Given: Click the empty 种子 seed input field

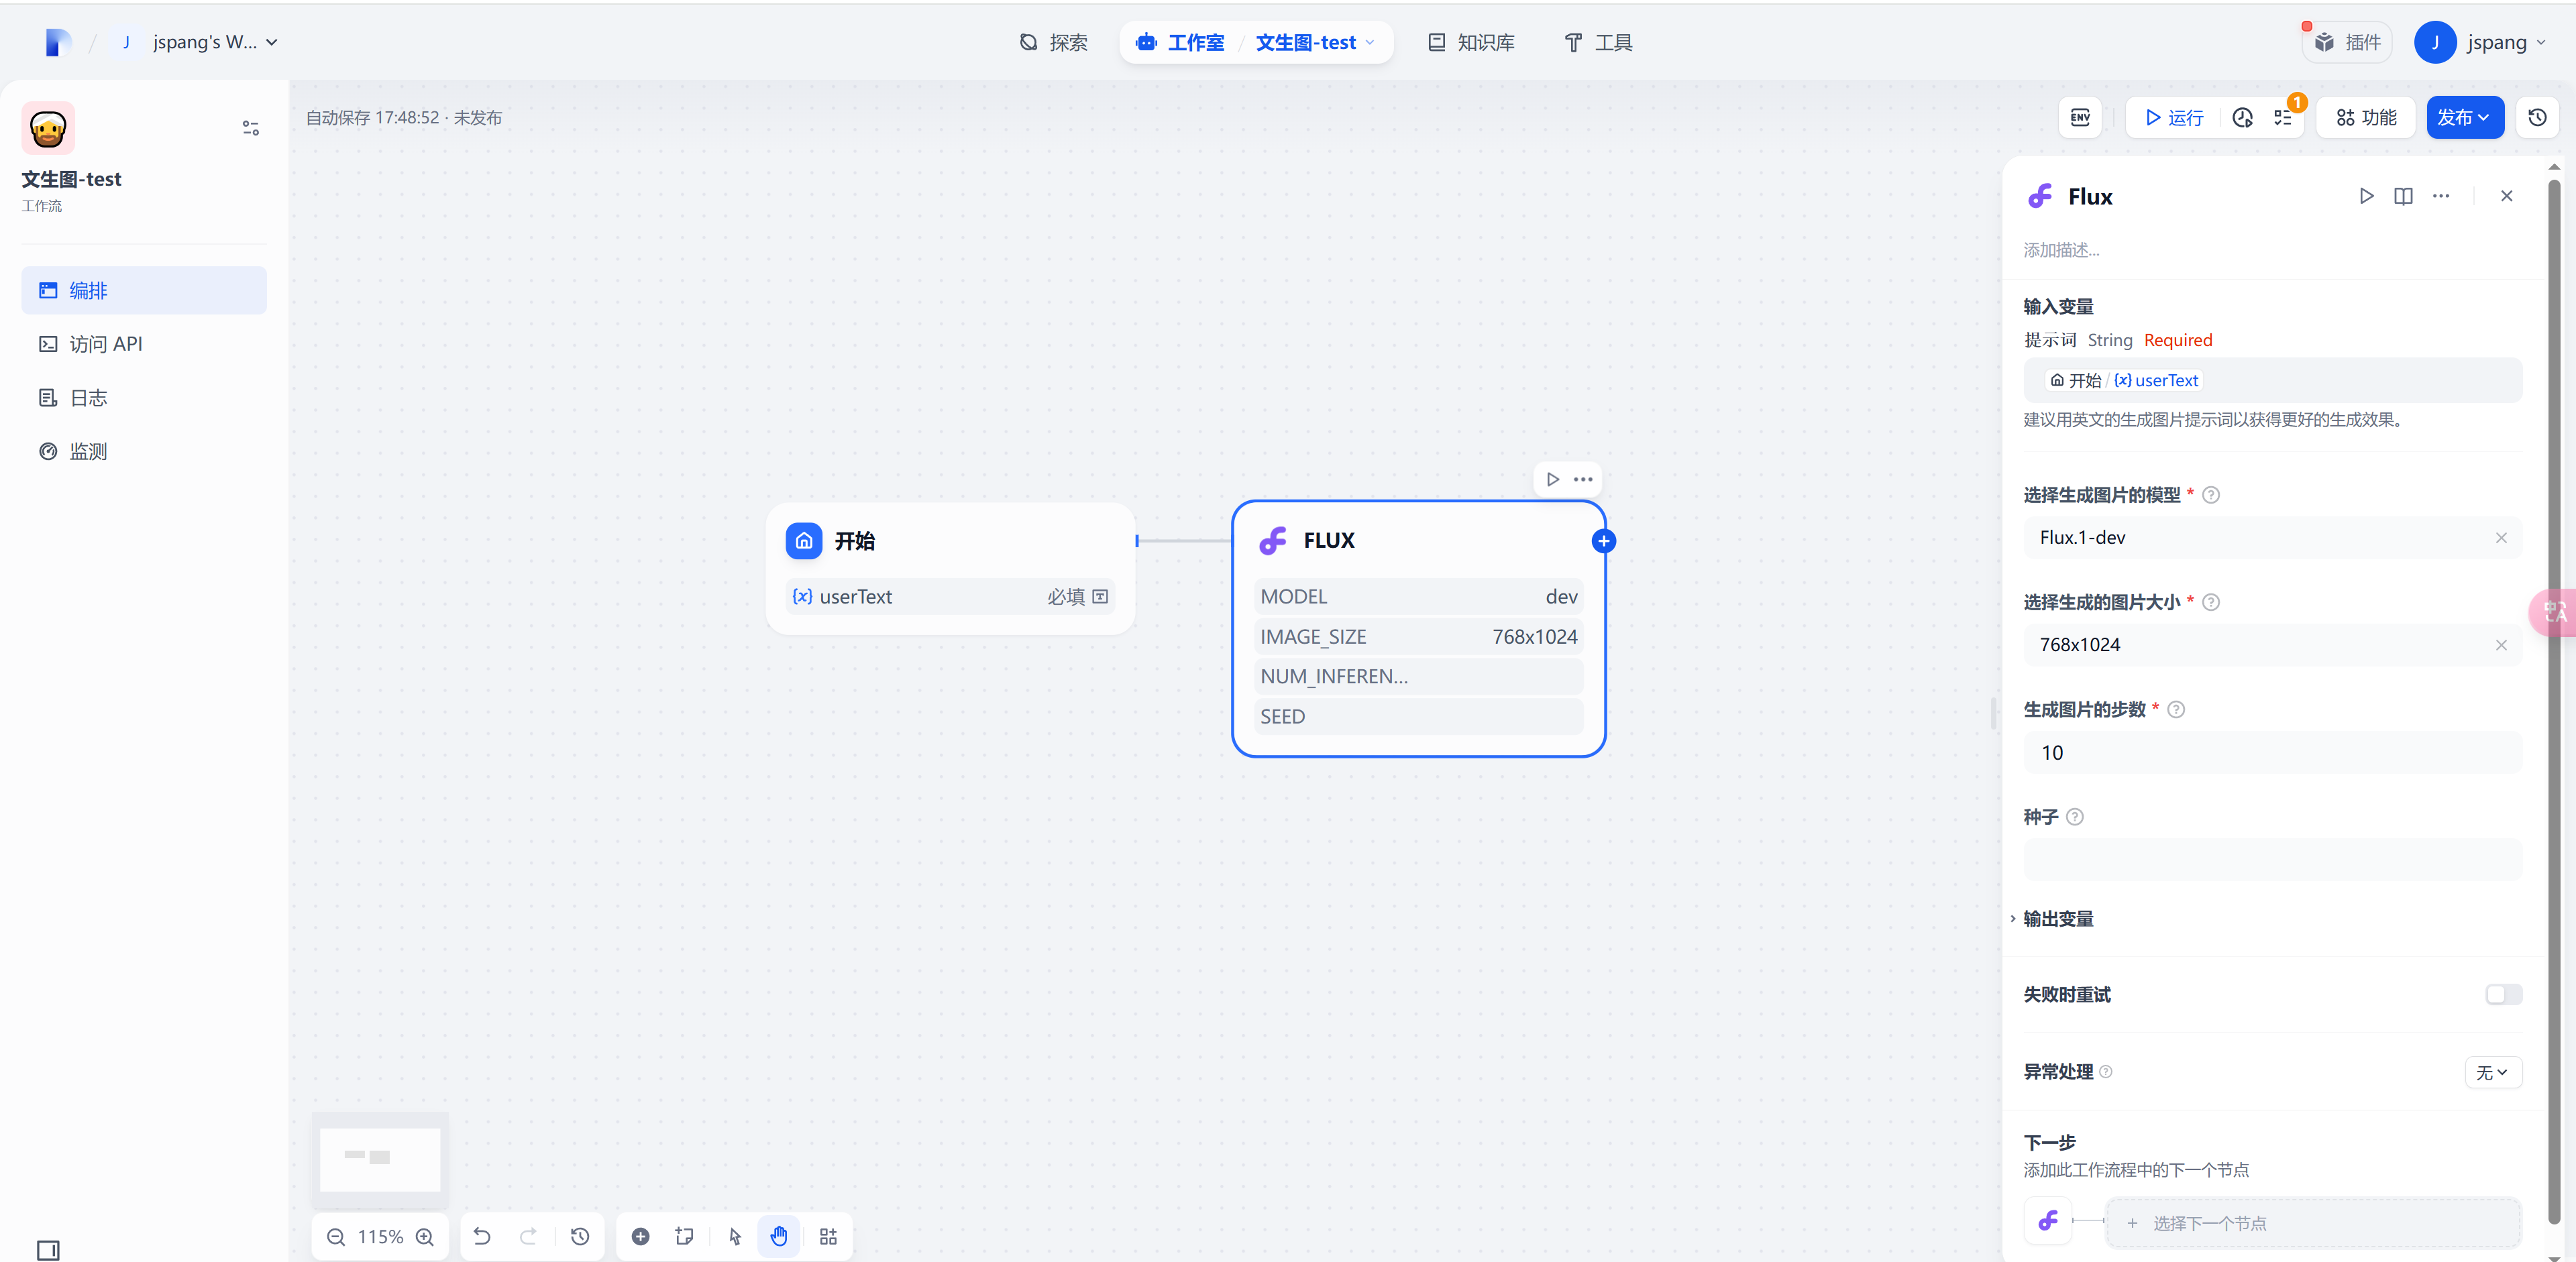Looking at the screenshot, I should pos(2272,859).
